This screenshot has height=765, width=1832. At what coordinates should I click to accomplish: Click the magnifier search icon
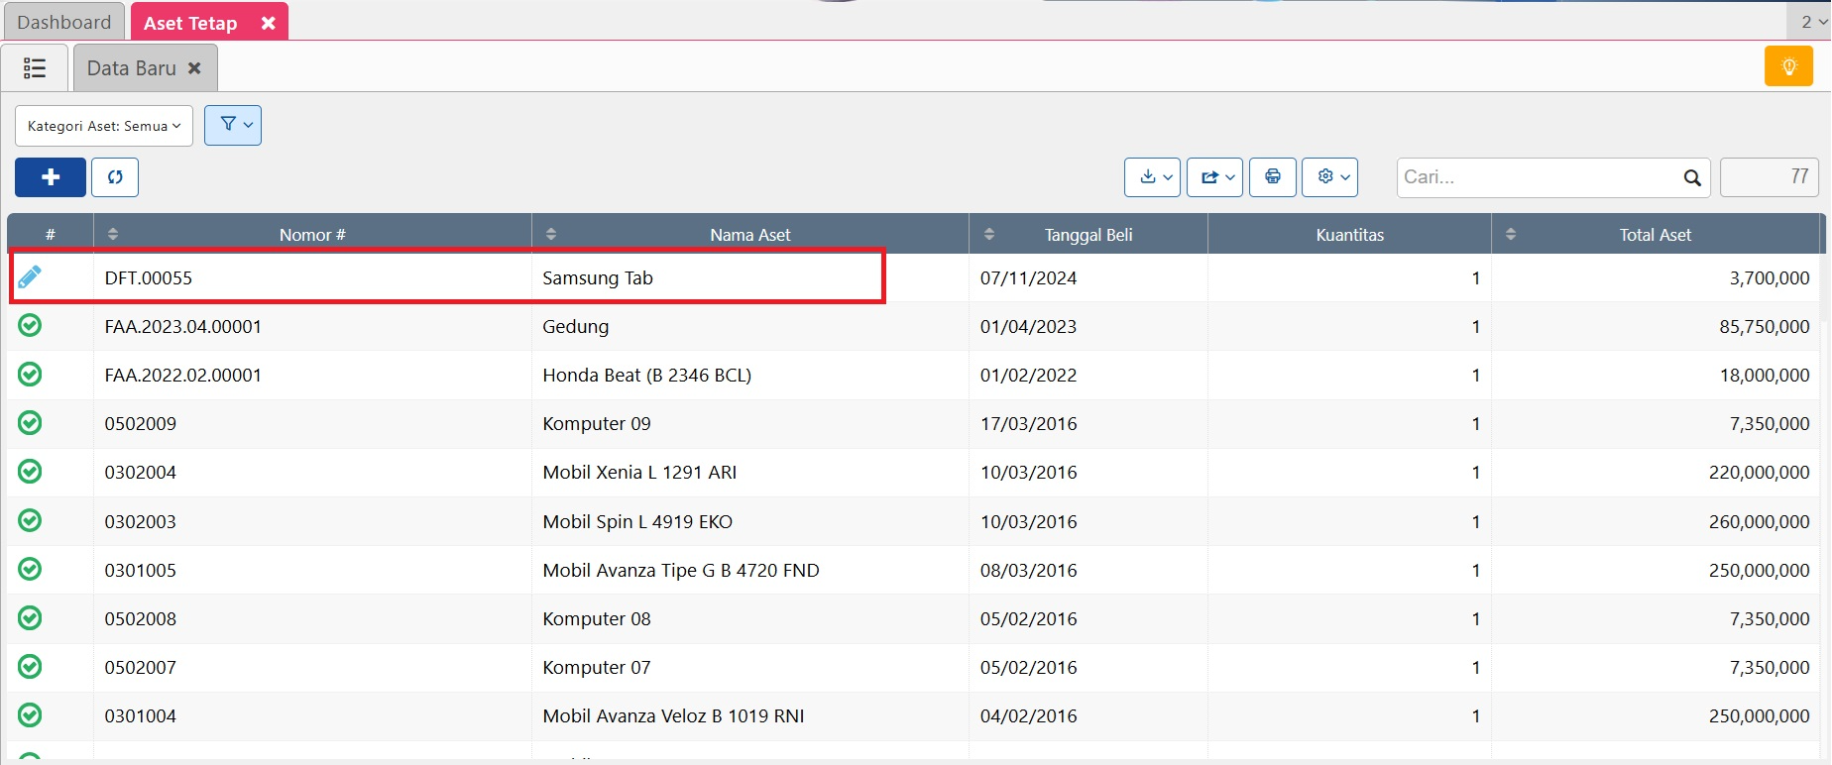1692,178
